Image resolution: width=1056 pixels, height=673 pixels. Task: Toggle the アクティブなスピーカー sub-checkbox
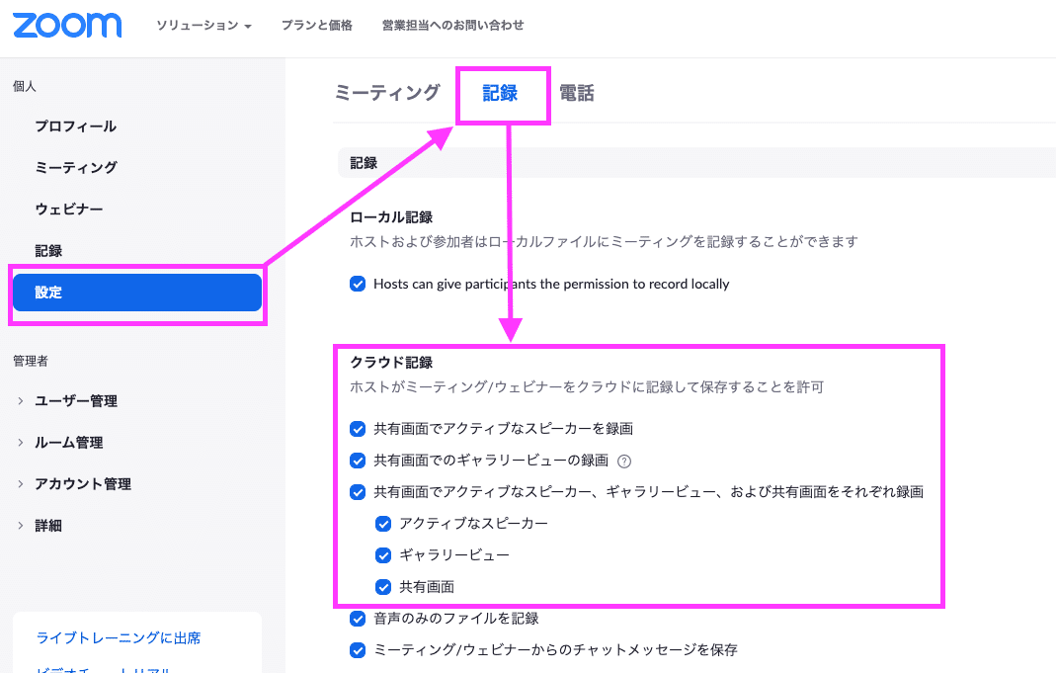click(x=383, y=523)
